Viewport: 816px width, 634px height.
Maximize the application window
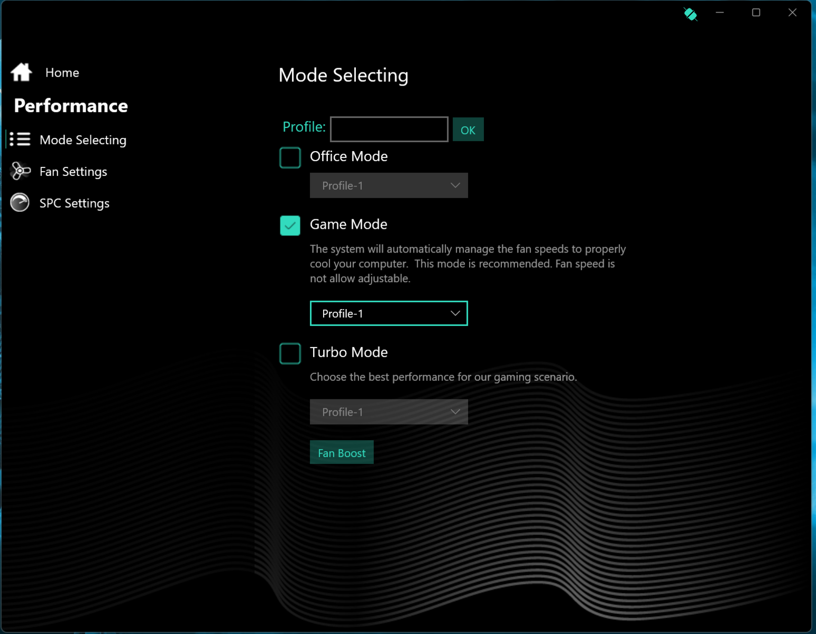click(756, 13)
